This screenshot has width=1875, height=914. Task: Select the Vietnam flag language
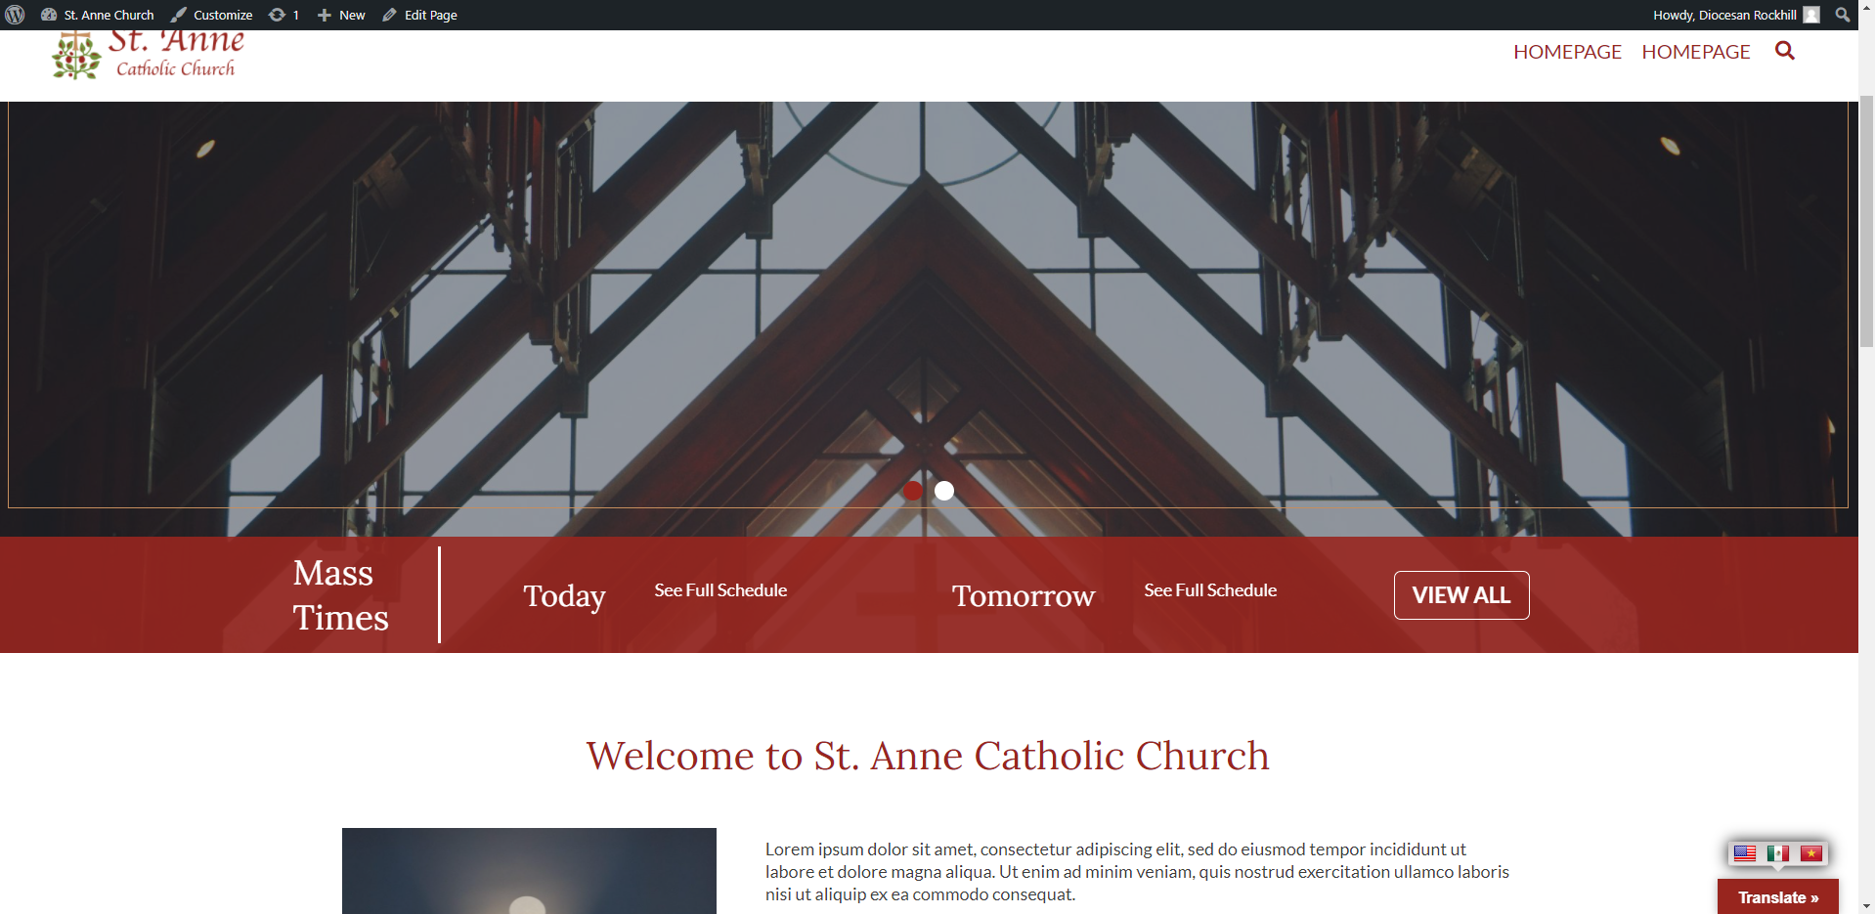click(1810, 853)
